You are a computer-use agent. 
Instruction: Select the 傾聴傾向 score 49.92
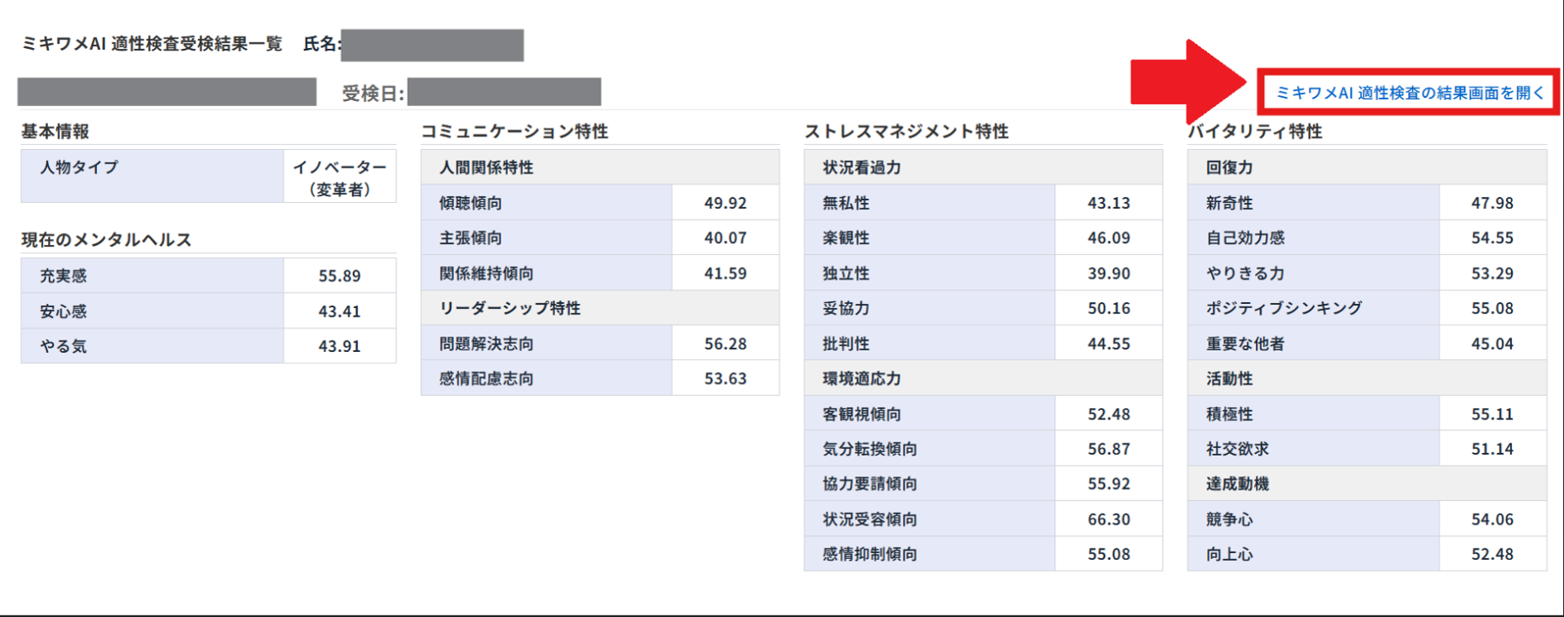725,203
